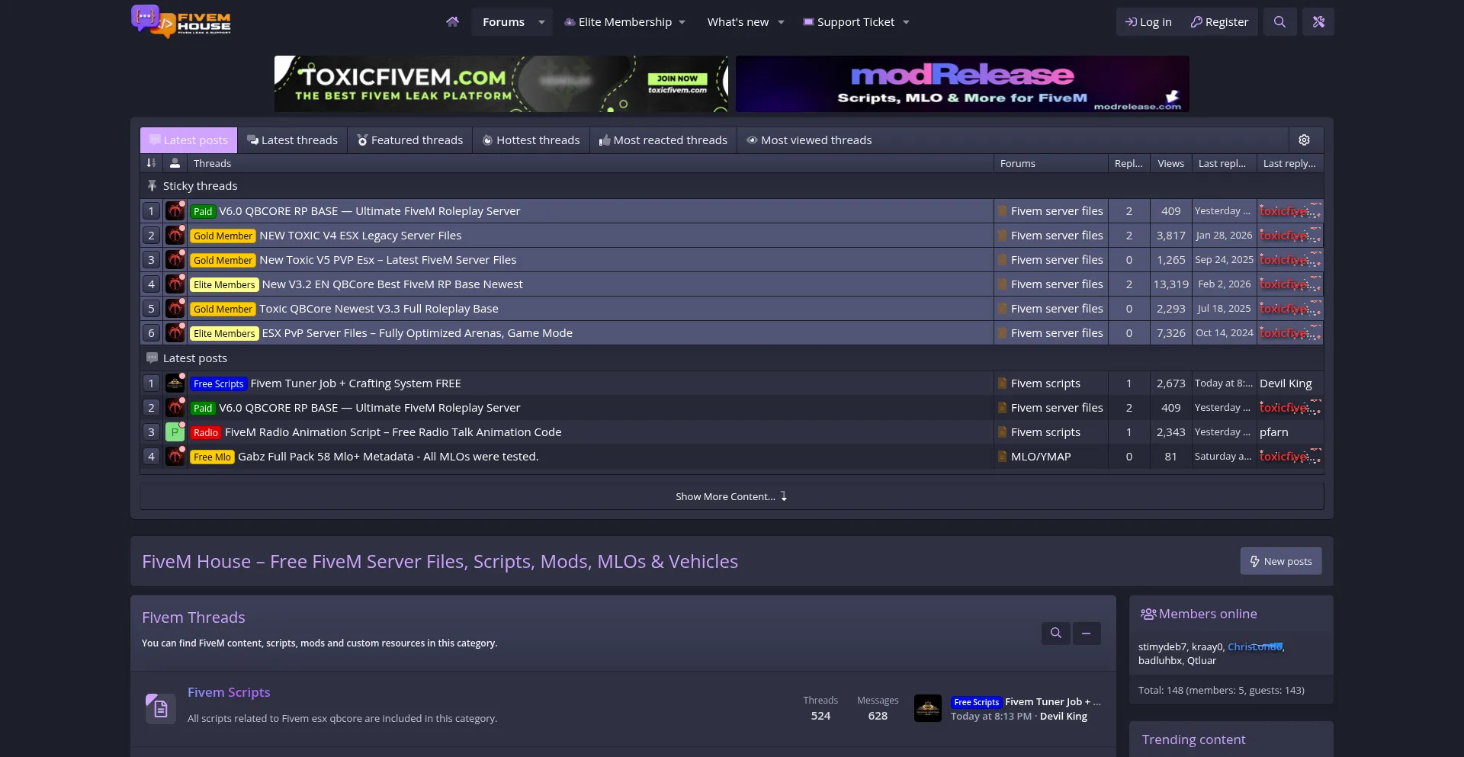
Task: Open Gabz Full Pack 58 Mlo thread
Action: tap(388, 457)
